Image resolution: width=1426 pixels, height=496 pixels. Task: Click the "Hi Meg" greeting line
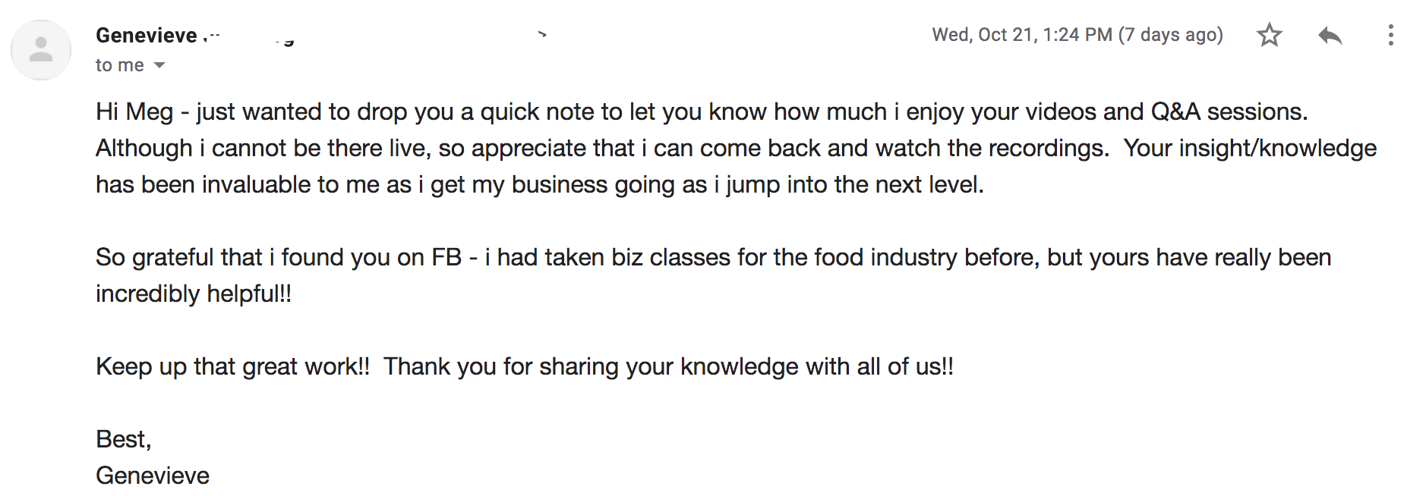[702, 111]
